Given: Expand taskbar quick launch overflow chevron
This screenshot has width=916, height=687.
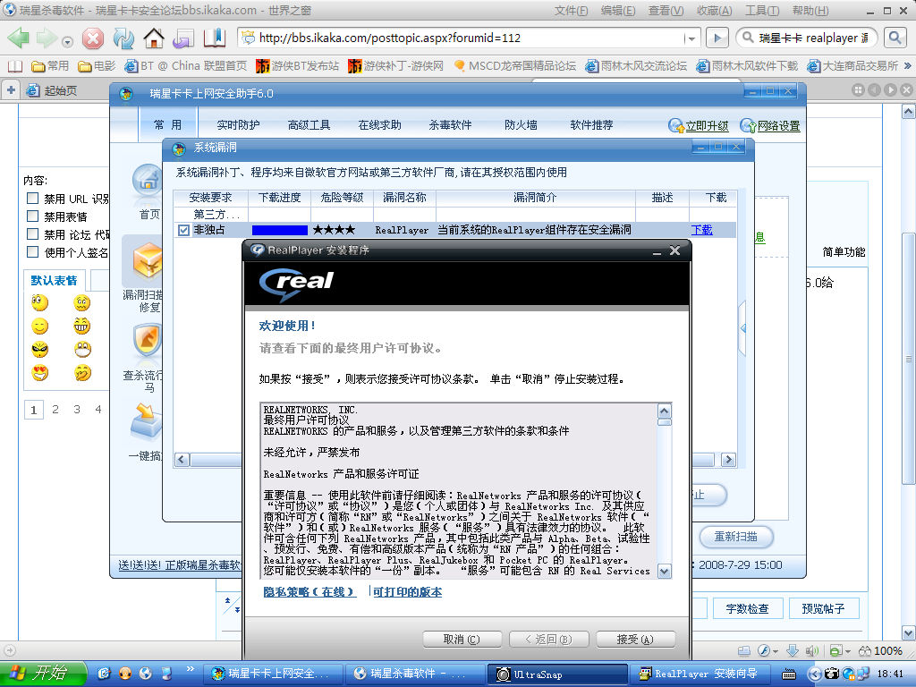Looking at the screenshot, I should click(x=190, y=669).
